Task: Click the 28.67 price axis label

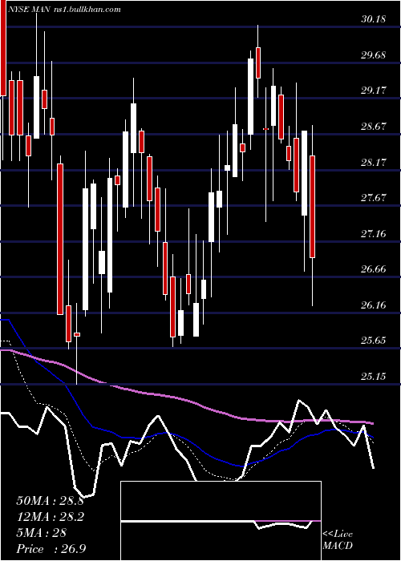Action: 374,127
